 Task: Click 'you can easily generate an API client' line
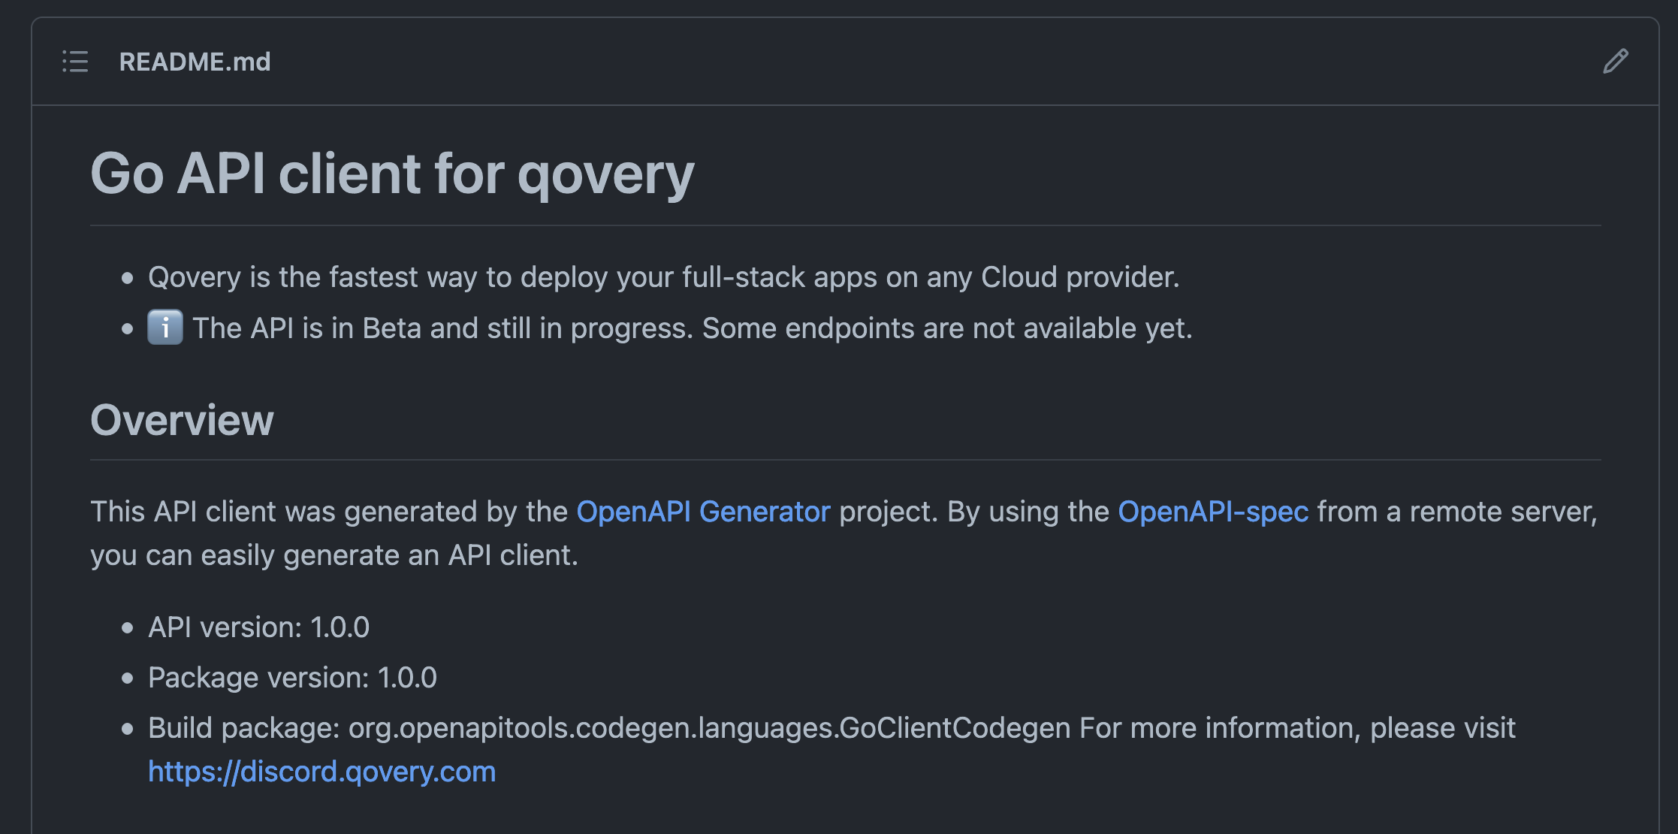(x=334, y=555)
